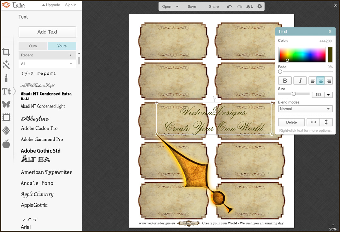The width and height of the screenshot is (340, 232).
Task: Toggle Bold formatting
Action: [285, 81]
